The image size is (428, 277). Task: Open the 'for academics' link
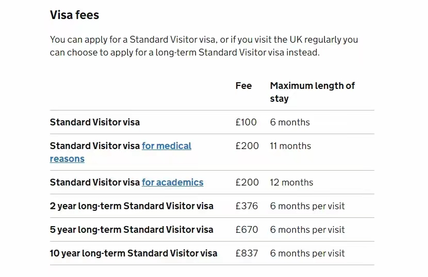point(172,182)
